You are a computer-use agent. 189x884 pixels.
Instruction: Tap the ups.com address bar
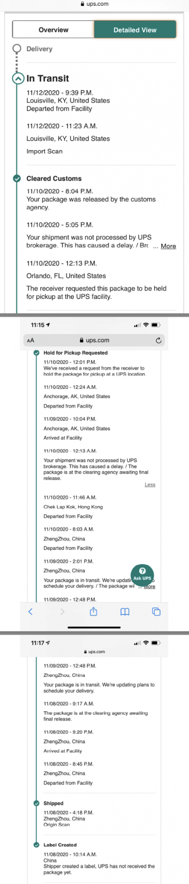coord(94,340)
